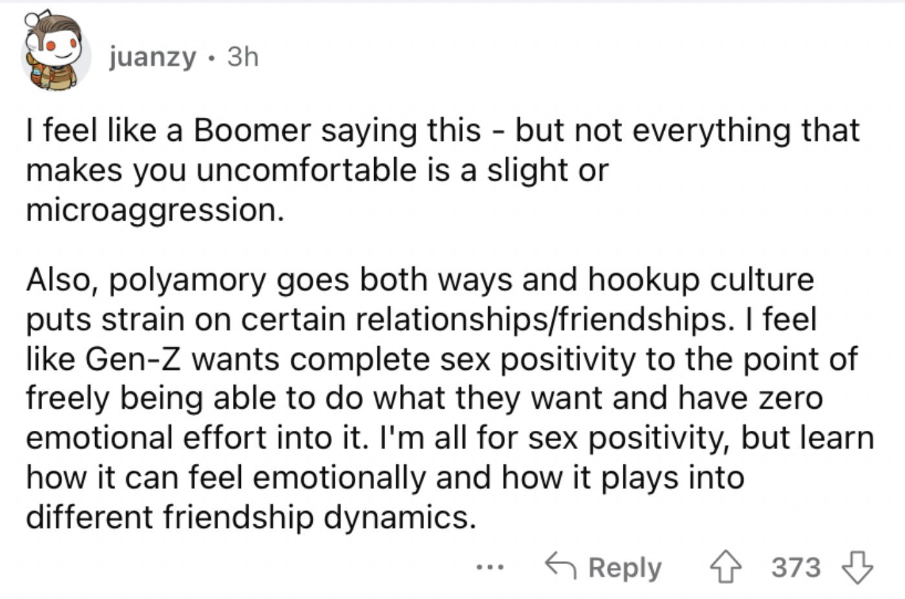Click the first paragraph about feeling like a Boomer

tap(443, 170)
